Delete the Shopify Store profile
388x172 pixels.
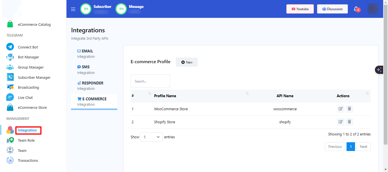[349, 122]
